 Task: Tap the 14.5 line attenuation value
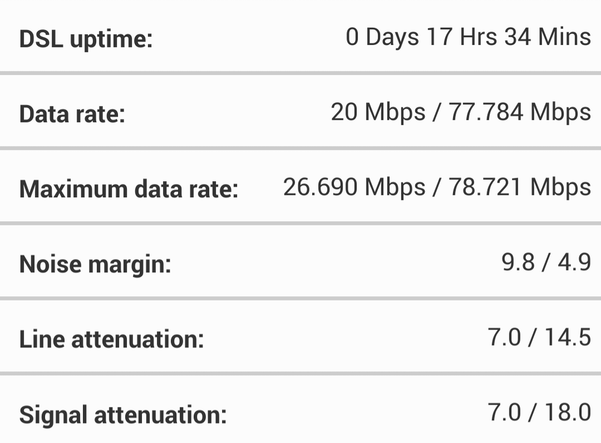click(567, 337)
